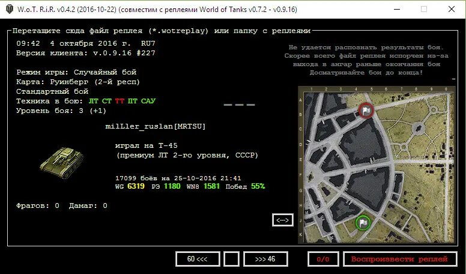Go to next replay with >>> 46 button
This screenshot has height=274, width=466.
pos(265,259)
